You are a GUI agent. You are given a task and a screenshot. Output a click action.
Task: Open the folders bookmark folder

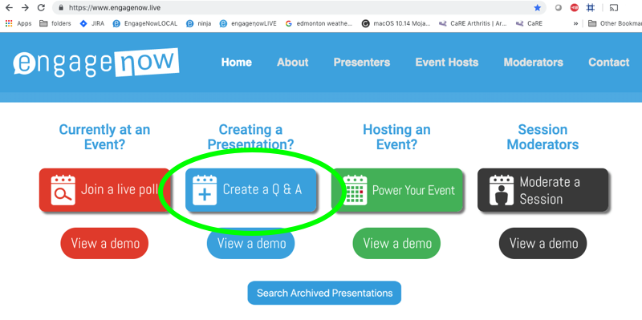pos(55,23)
